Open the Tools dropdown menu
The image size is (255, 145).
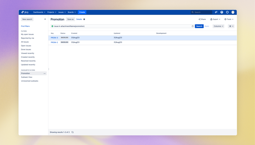click(229, 19)
